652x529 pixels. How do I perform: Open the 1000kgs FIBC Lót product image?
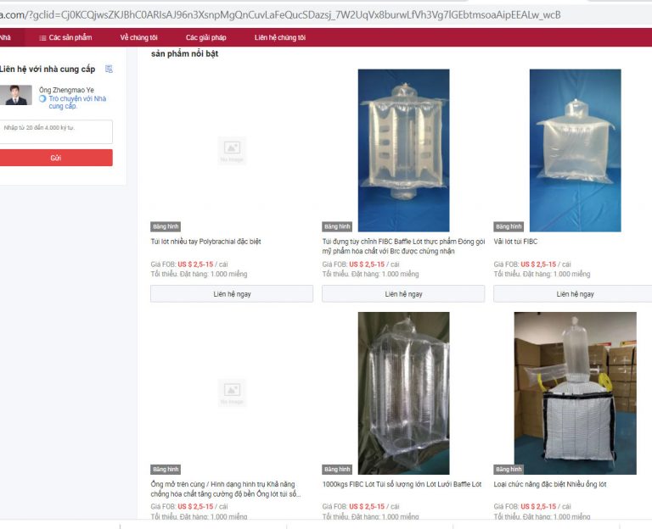pos(403,393)
